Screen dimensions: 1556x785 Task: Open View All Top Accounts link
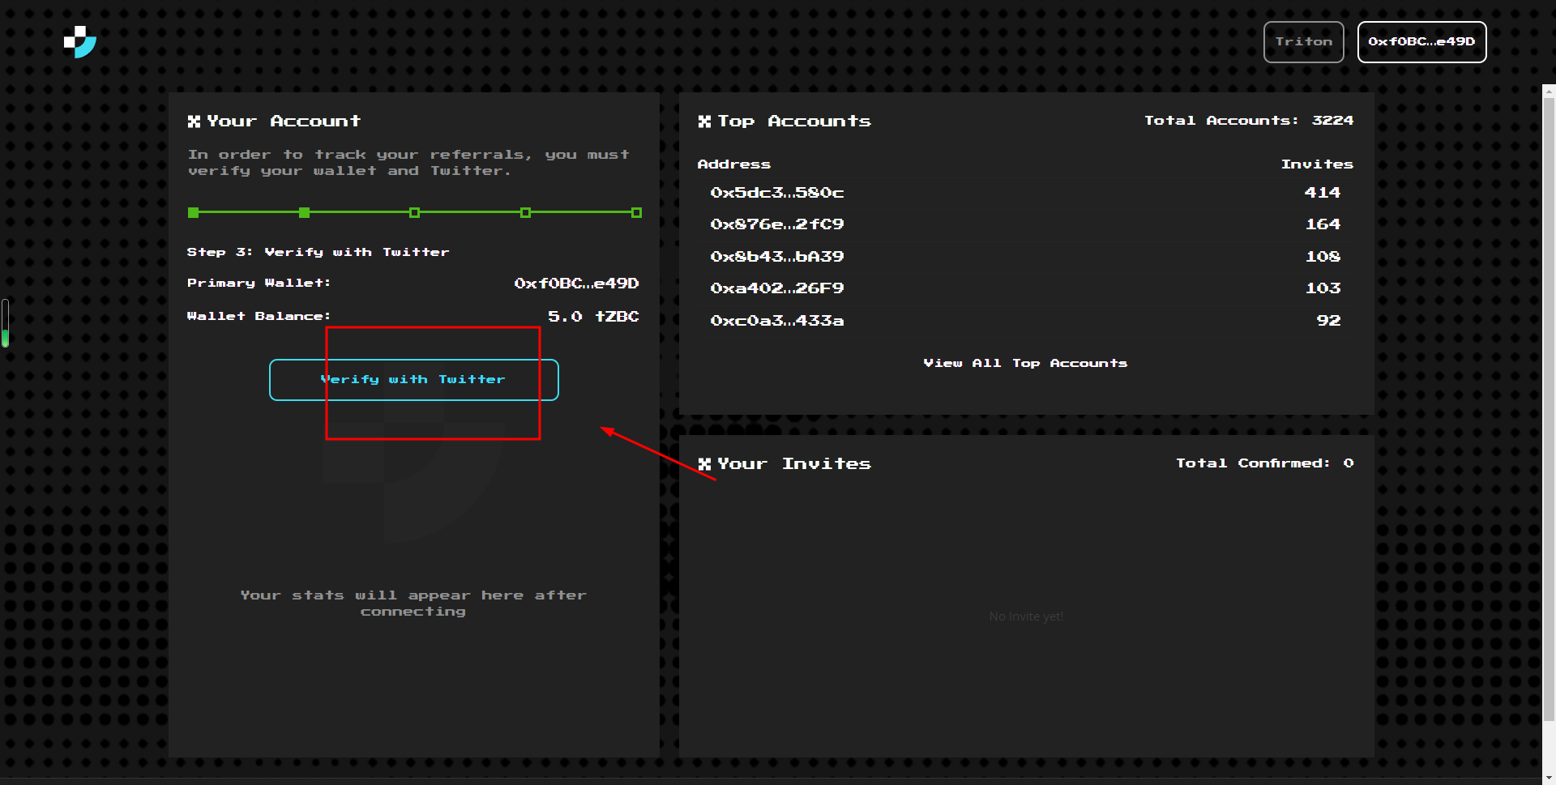click(x=1025, y=363)
